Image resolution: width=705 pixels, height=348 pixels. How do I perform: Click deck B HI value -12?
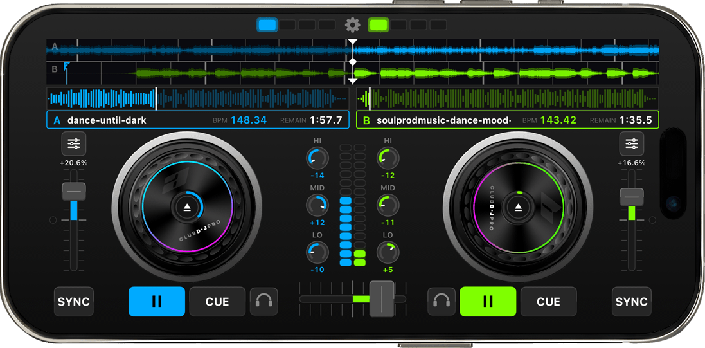388,176
